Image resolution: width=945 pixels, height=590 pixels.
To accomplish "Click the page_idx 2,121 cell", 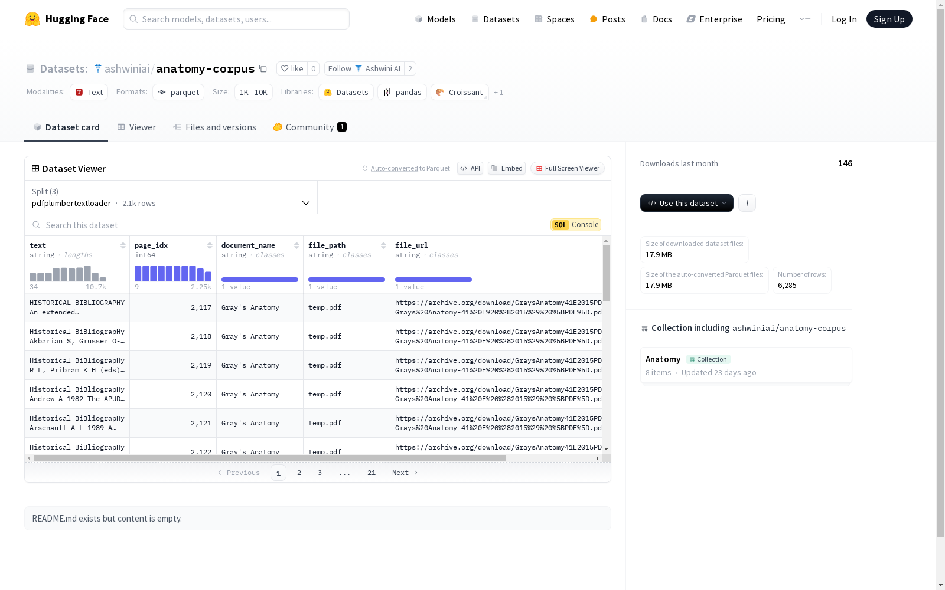I will pyautogui.click(x=173, y=423).
